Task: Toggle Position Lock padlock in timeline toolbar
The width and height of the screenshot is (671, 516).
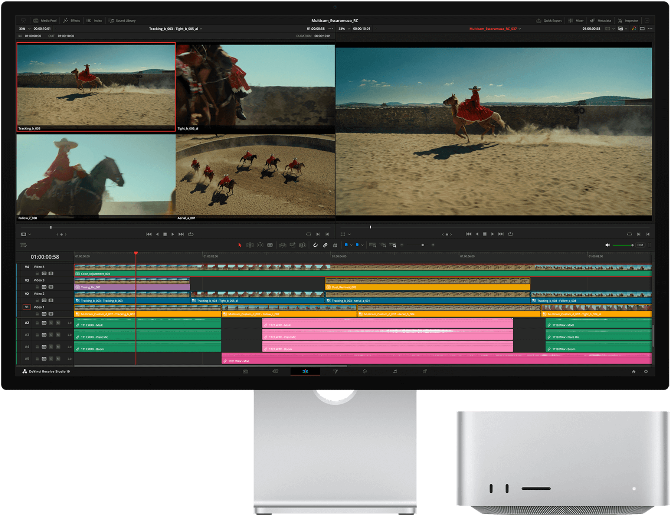Action: click(x=335, y=245)
